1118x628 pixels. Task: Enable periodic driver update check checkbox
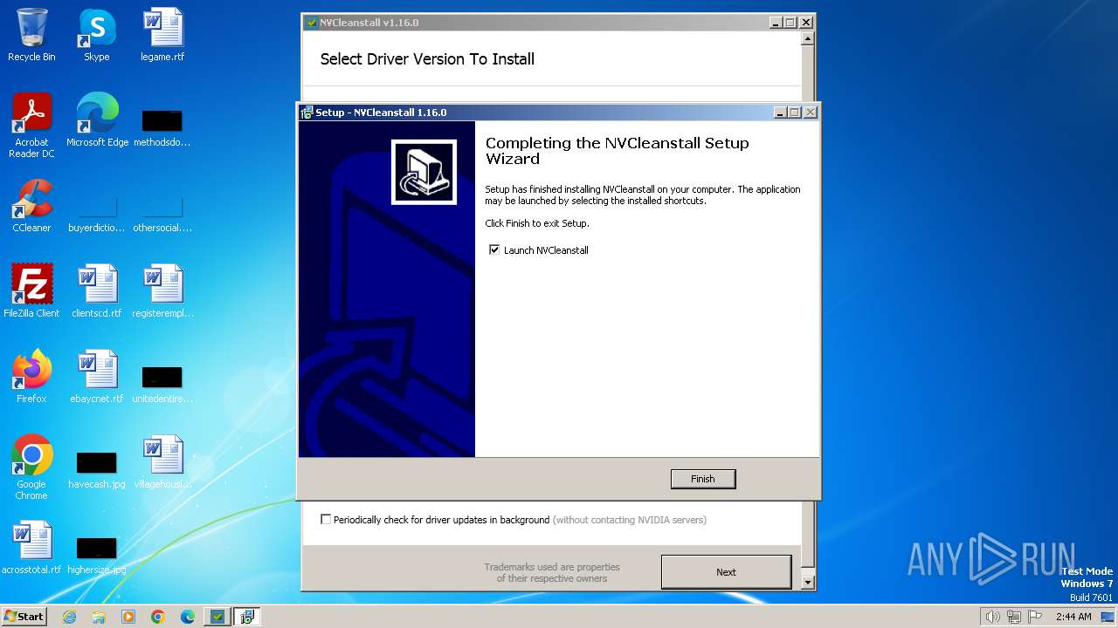click(x=326, y=519)
